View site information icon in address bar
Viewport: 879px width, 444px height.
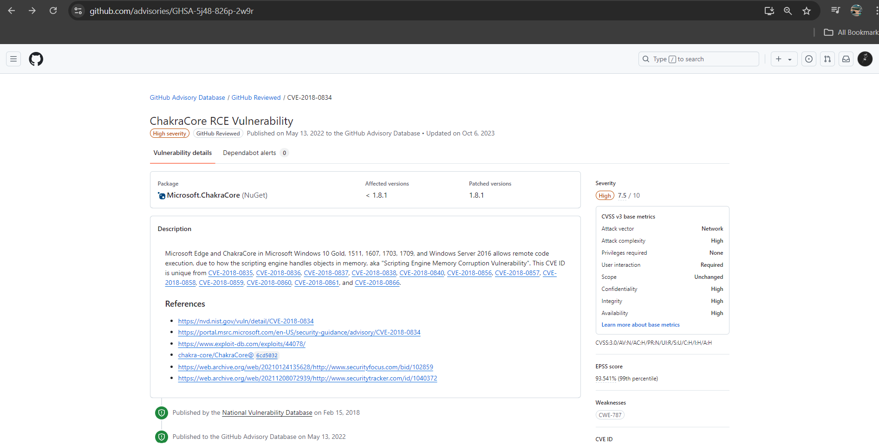pos(78,11)
